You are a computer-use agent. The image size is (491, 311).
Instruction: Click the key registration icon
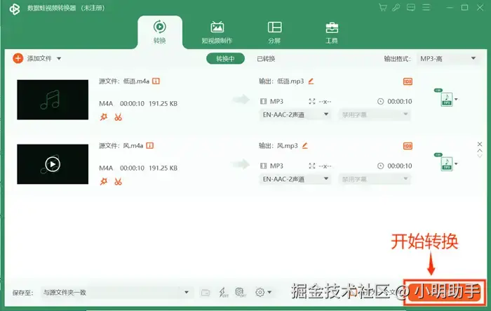point(396,8)
